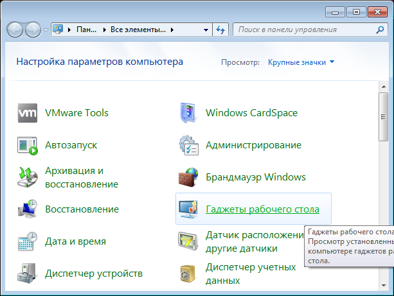Click the scrollbar up arrow
This screenshot has height=296, width=394.
click(384, 87)
